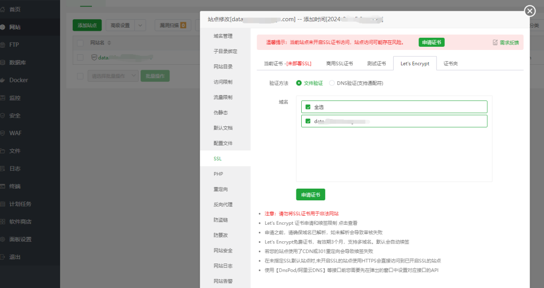
Task: Click the 首页 home icon in sidebar
Action: (4, 9)
